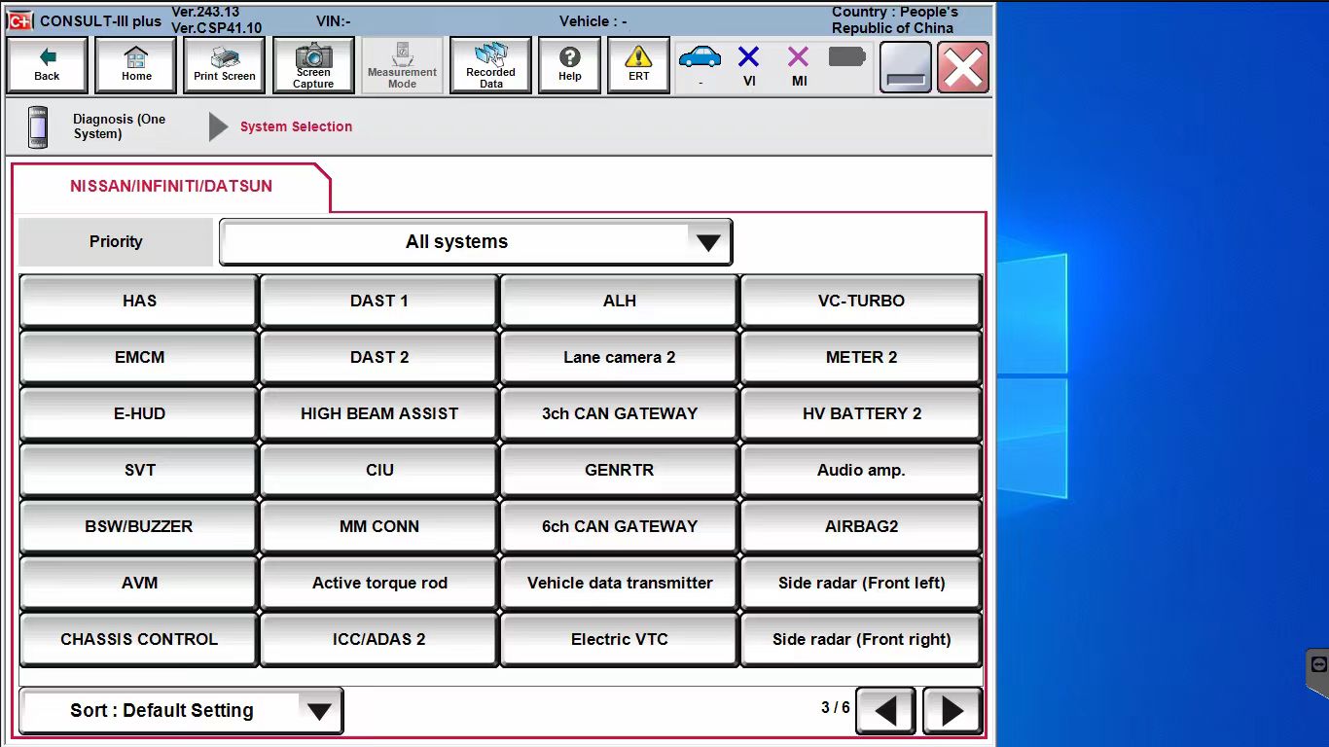Screen dimensions: 1329x747
Task: Select the CIU system
Action: (x=379, y=471)
